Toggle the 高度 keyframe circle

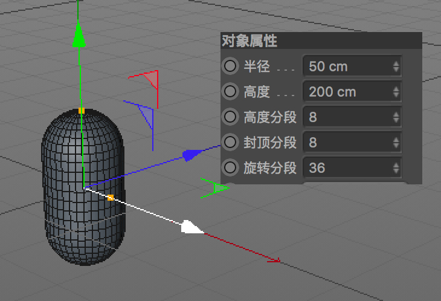(230, 91)
